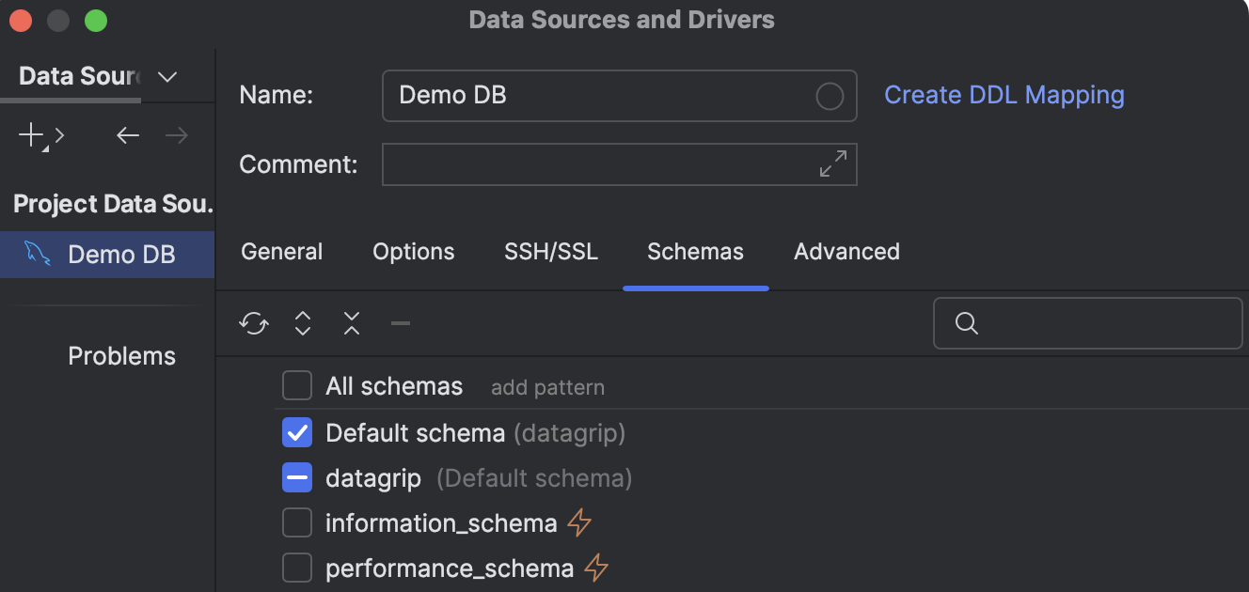Click the back arrow navigation icon
Image resolution: width=1249 pixels, height=592 pixels.
point(128,135)
